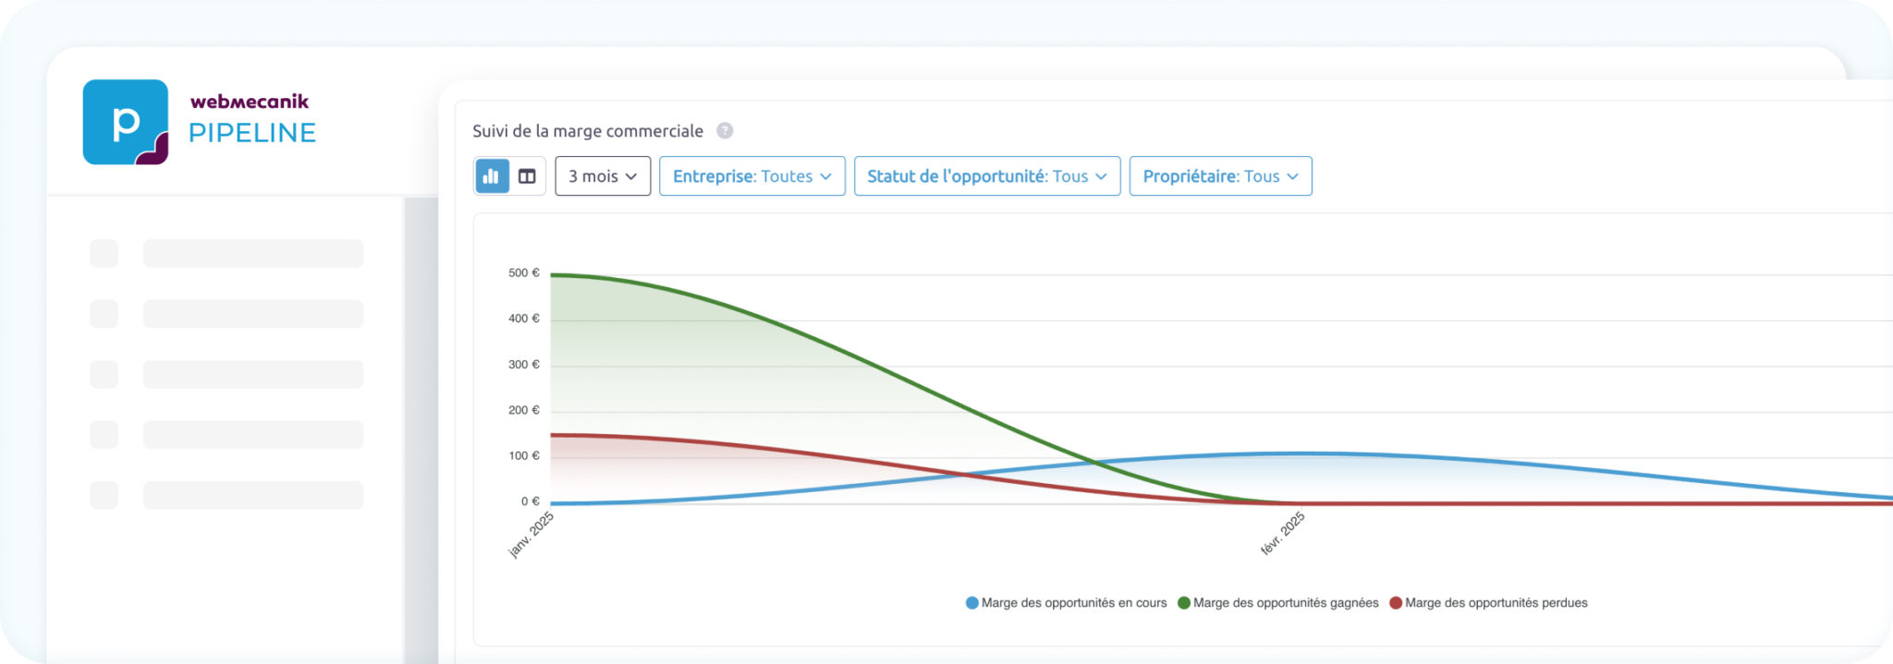Click the blue Pipeline "p" logo icon
Screen dimensions: 1893x664
[x=126, y=122]
